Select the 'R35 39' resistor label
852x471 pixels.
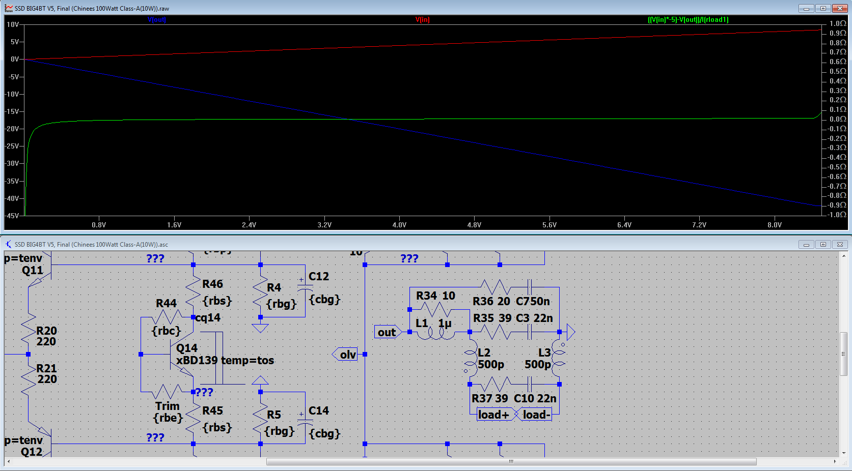pos(492,318)
